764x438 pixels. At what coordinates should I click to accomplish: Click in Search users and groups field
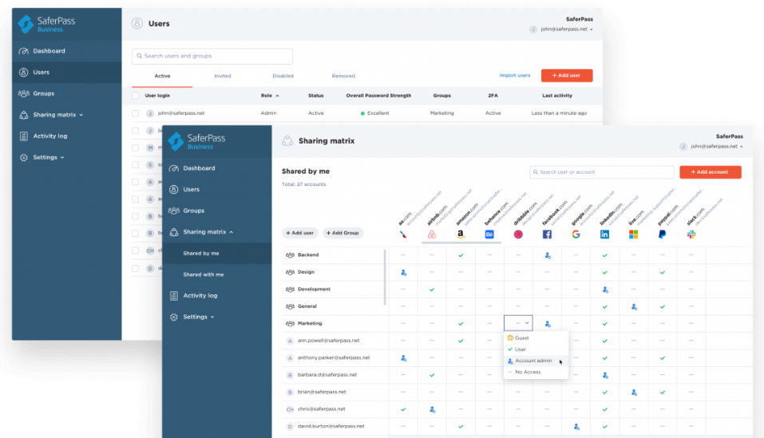tap(212, 57)
